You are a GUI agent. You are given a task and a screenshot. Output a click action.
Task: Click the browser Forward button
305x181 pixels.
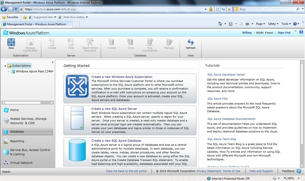pos(10,9)
